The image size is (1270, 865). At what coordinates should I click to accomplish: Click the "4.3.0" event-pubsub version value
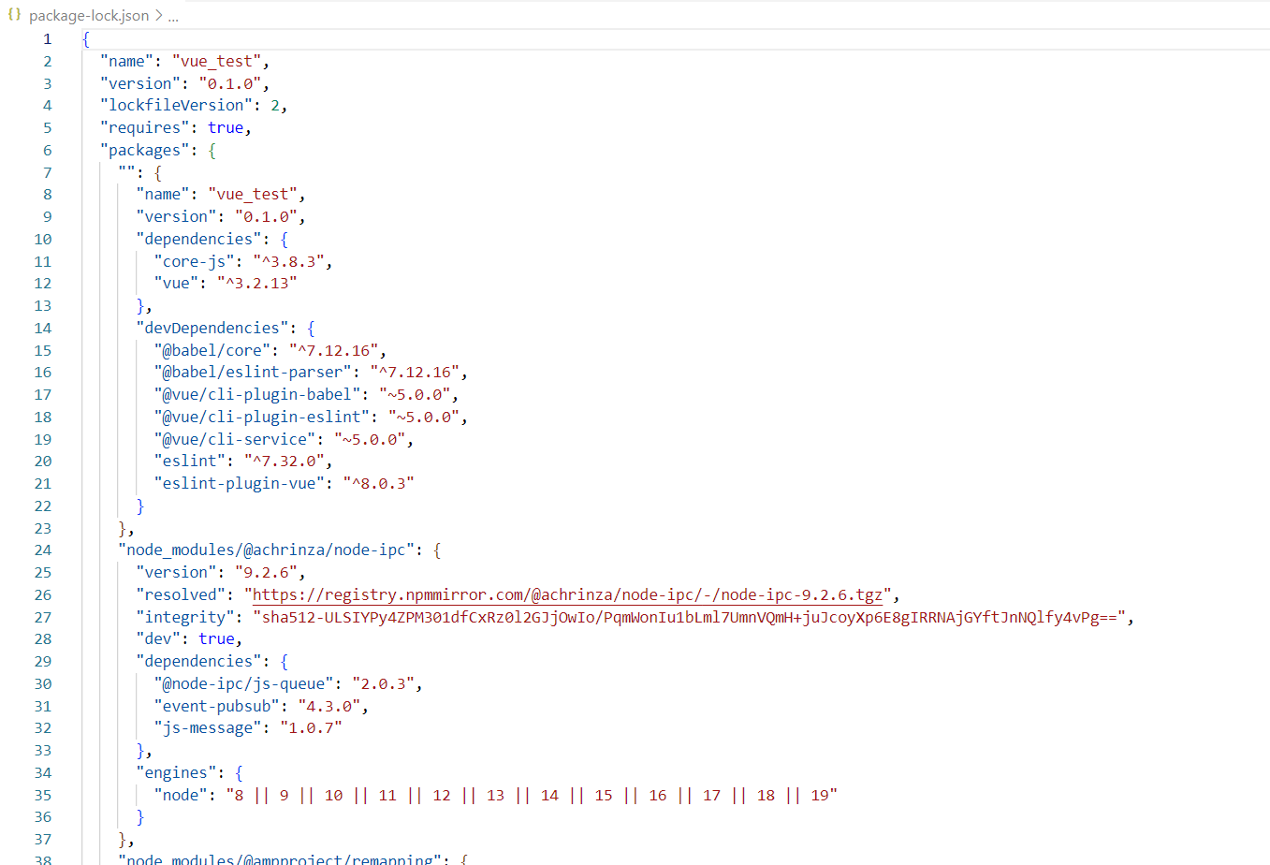[329, 707]
